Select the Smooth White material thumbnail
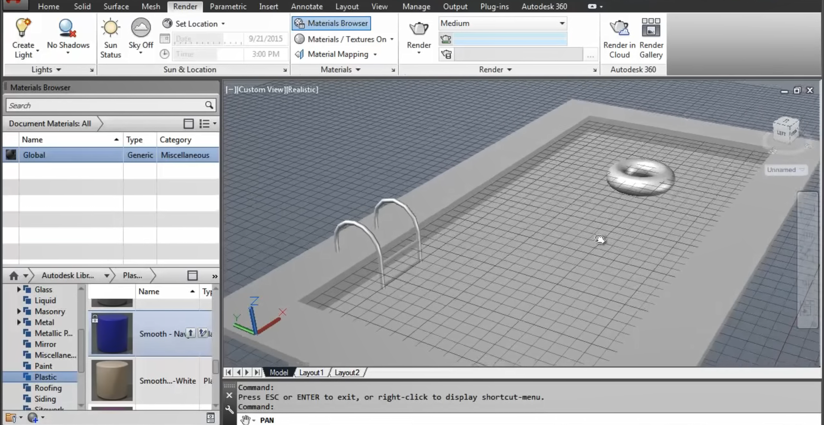The height and width of the screenshot is (425, 824). pyautogui.click(x=112, y=380)
